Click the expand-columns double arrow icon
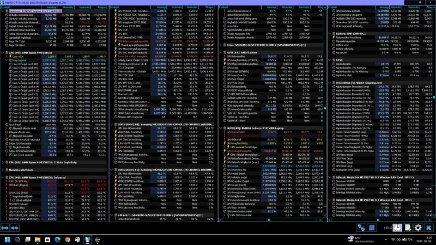Screen dimensions: 436x245 5,228
